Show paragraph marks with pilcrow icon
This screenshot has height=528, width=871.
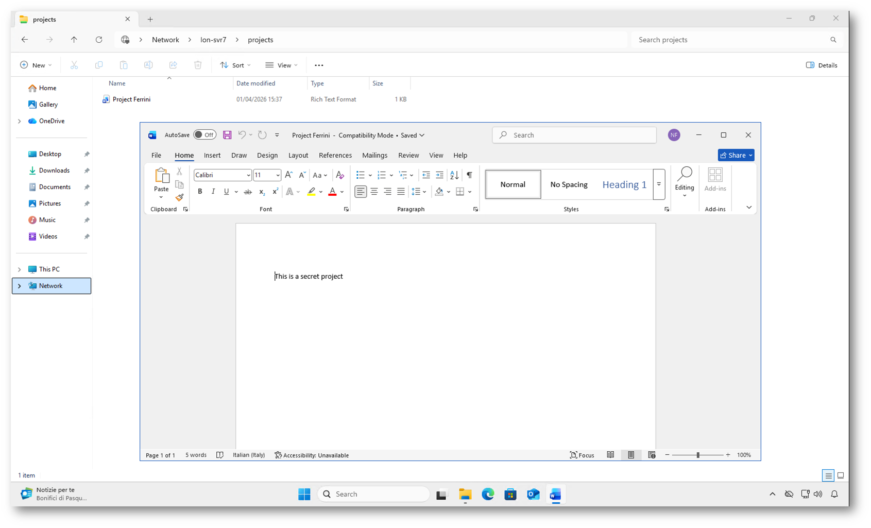point(469,175)
